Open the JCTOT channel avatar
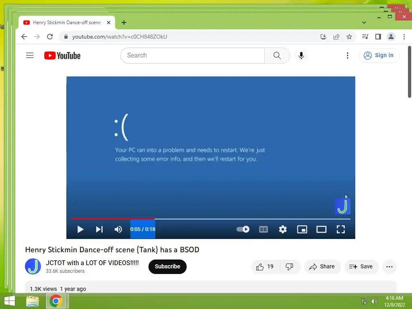This screenshot has height=309, width=412. [x=33, y=266]
